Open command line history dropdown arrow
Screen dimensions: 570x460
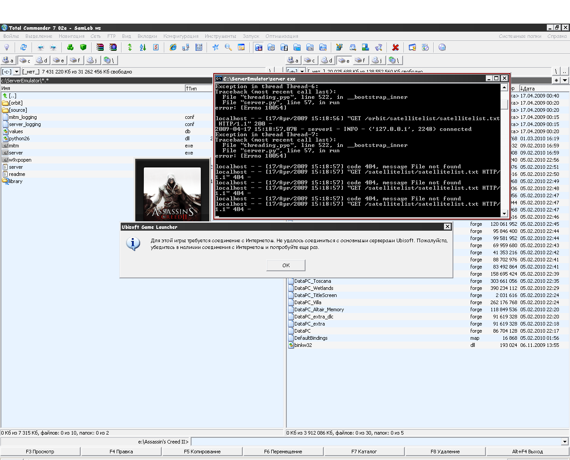565,442
